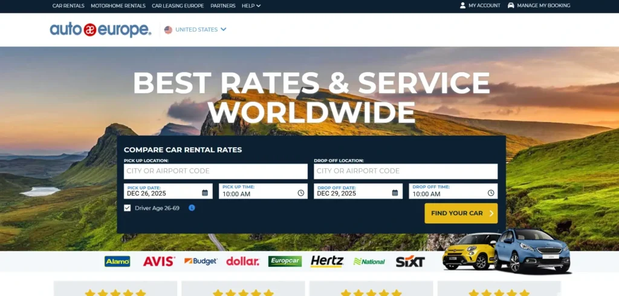
Task: Open the Drop Off Time selector
Action: (453, 191)
